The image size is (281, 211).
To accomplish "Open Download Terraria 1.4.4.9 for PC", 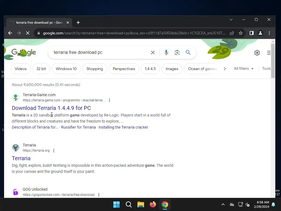I will [51, 108].
